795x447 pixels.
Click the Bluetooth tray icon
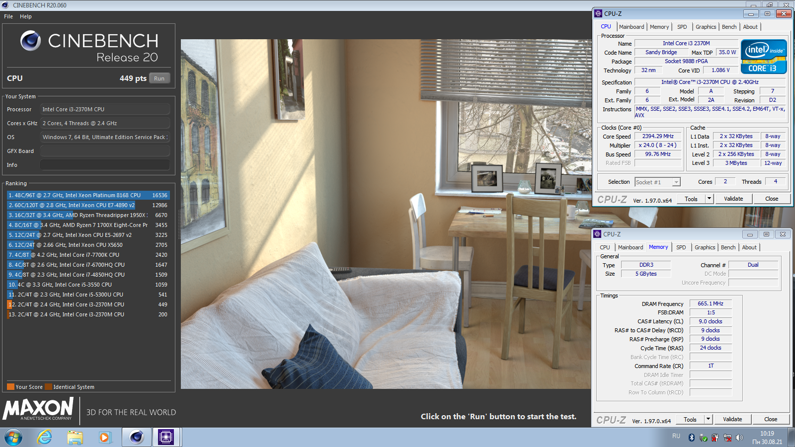[x=691, y=438]
